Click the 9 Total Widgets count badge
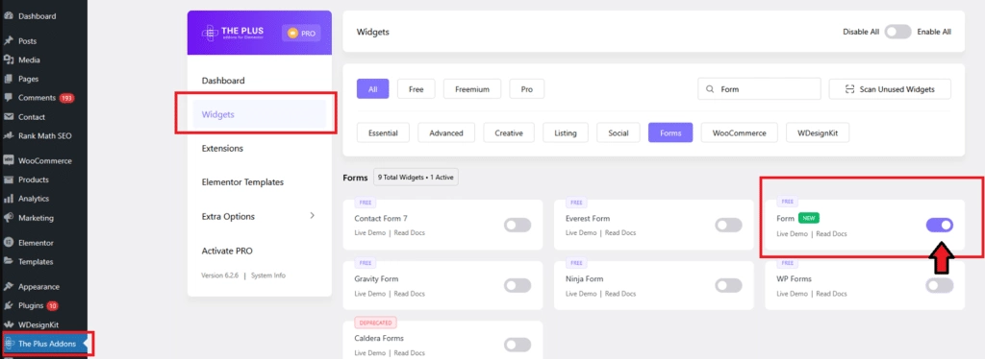985x359 pixels. (416, 178)
